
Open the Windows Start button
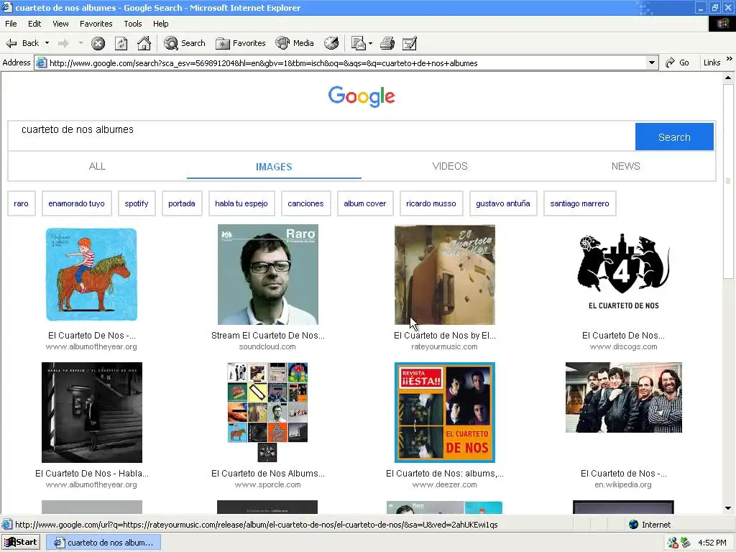tap(21, 542)
